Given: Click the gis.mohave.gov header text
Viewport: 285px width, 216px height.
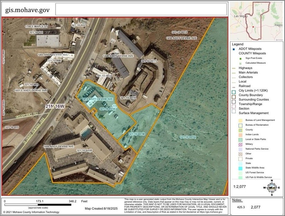Looking at the screenshot, I should [x=27, y=10].
